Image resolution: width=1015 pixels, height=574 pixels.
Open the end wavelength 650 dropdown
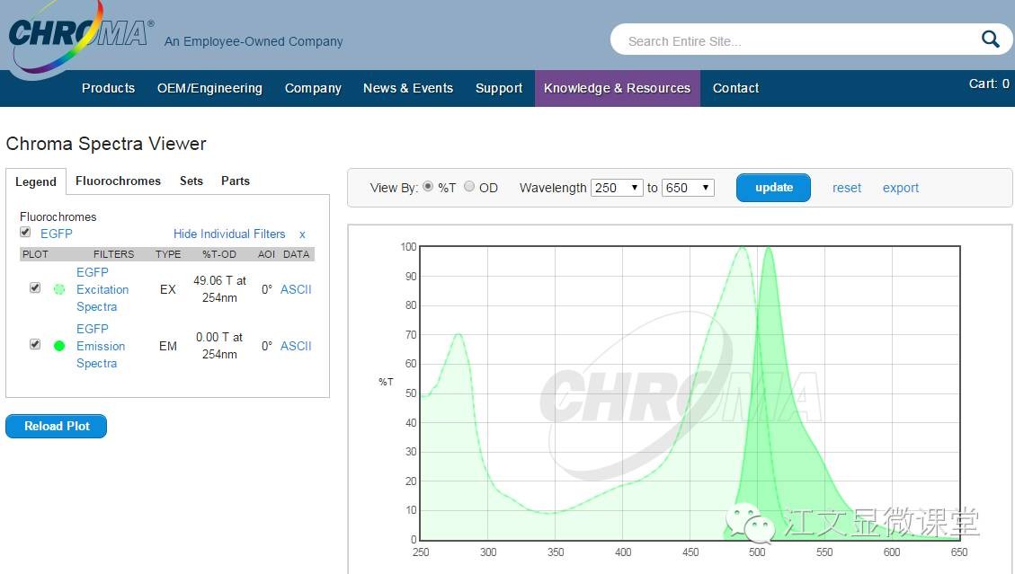[688, 188]
